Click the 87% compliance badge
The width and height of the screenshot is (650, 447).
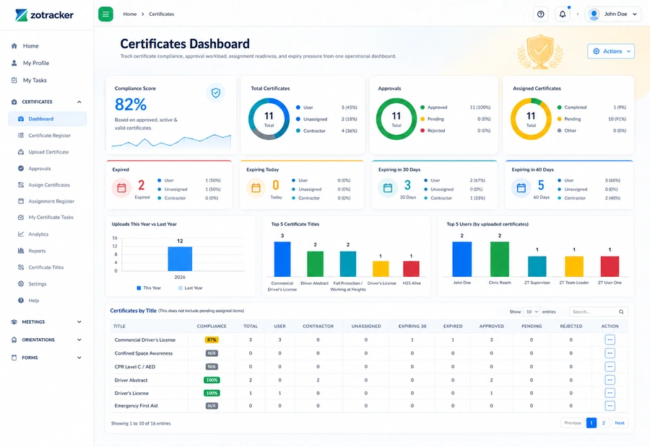coord(212,340)
